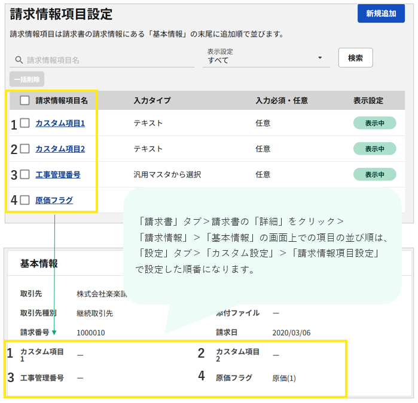Screen dimensions: 418x403
Task: Check the カスタム項目2 row checkbox
Action: click(x=25, y=149)
